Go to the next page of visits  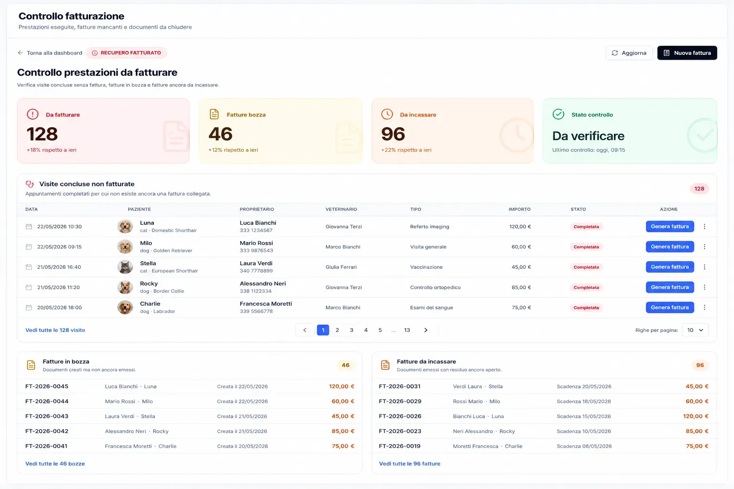coord(426,330)
